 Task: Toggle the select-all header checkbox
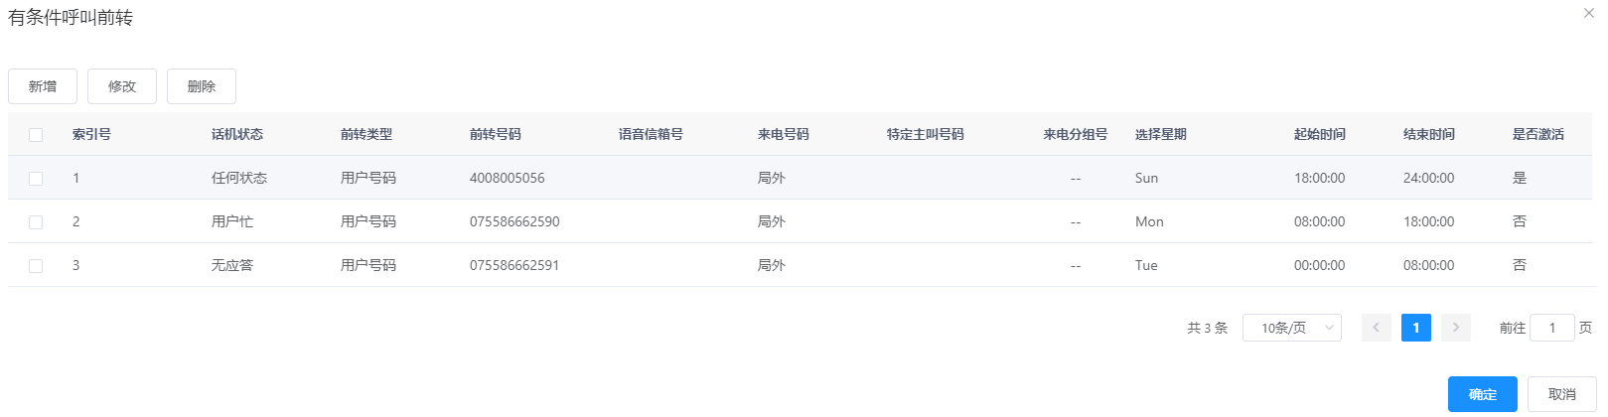pyautogui.click(x=36, y=135)
